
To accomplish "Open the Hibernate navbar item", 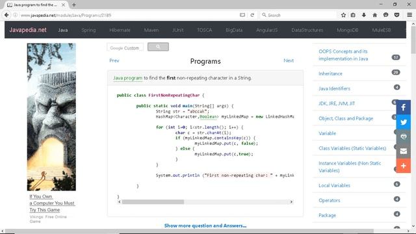I will [120, 31].
